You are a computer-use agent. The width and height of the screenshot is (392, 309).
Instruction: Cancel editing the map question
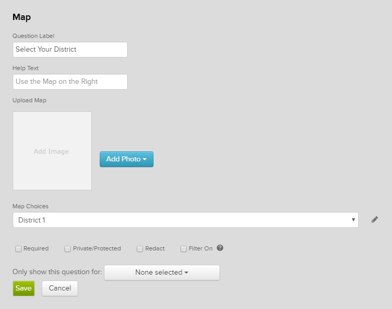pyautogui.click(x=60, y=288)
